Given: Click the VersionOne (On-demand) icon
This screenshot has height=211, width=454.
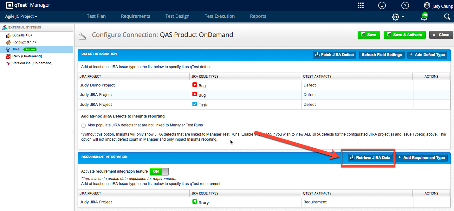Looking at the screenshot, I should tap(8, 63).
